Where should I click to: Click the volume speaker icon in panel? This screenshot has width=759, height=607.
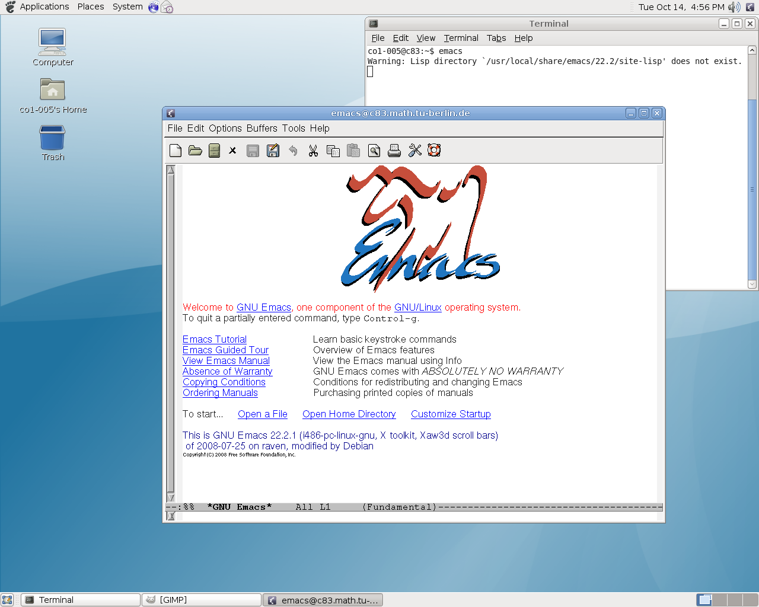point(734,7)
